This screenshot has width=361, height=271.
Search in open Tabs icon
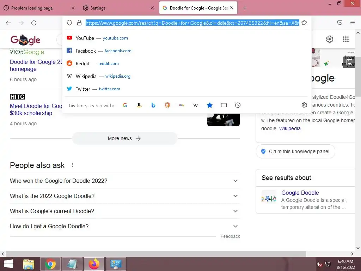[x=224, y=105]
